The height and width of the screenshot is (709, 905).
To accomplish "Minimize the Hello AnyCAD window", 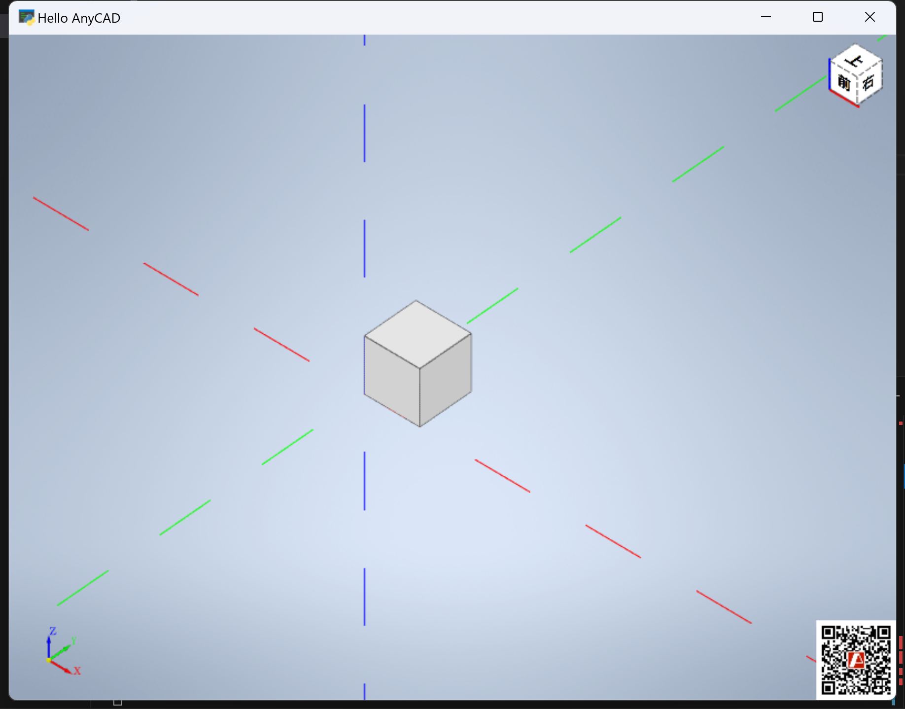I will click(766, 17).
